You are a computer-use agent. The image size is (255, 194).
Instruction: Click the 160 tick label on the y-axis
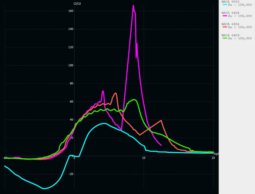[71, 11]
